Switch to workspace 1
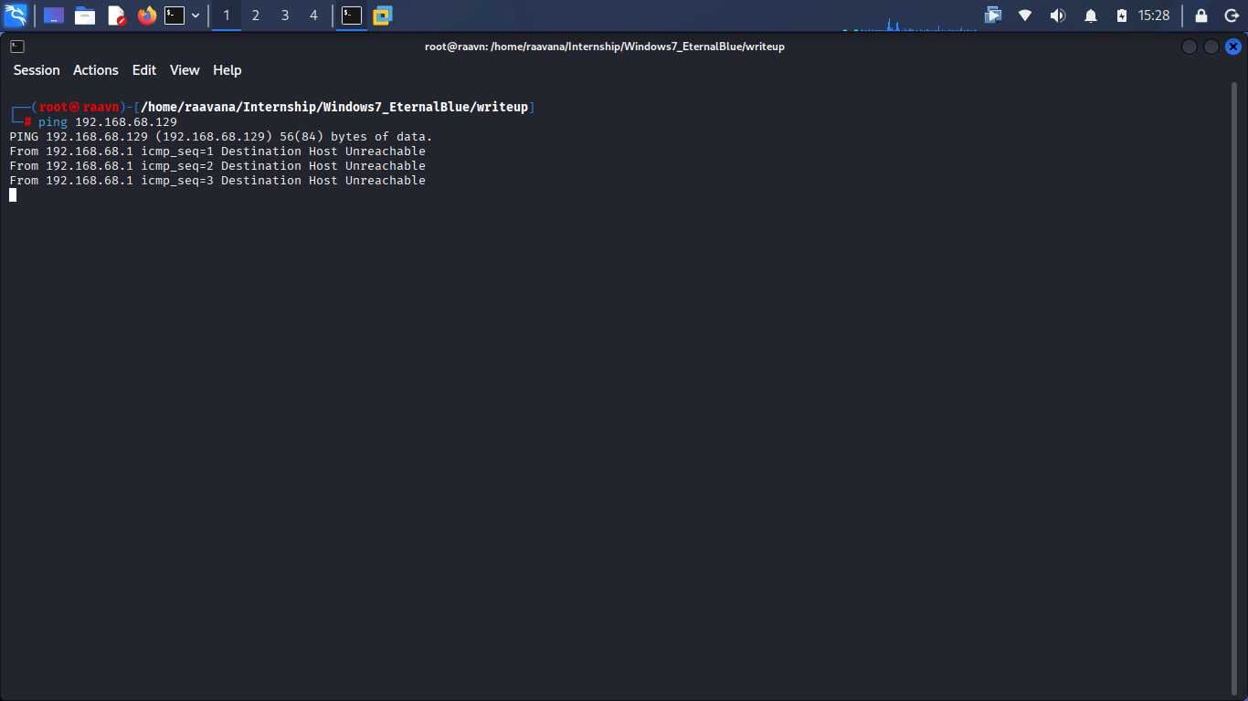 click(x=227, y=16)
